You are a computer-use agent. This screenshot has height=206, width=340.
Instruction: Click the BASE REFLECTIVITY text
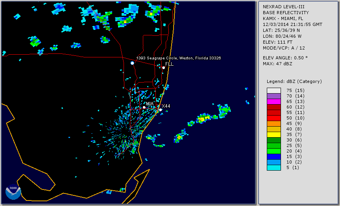click(286, 13)
